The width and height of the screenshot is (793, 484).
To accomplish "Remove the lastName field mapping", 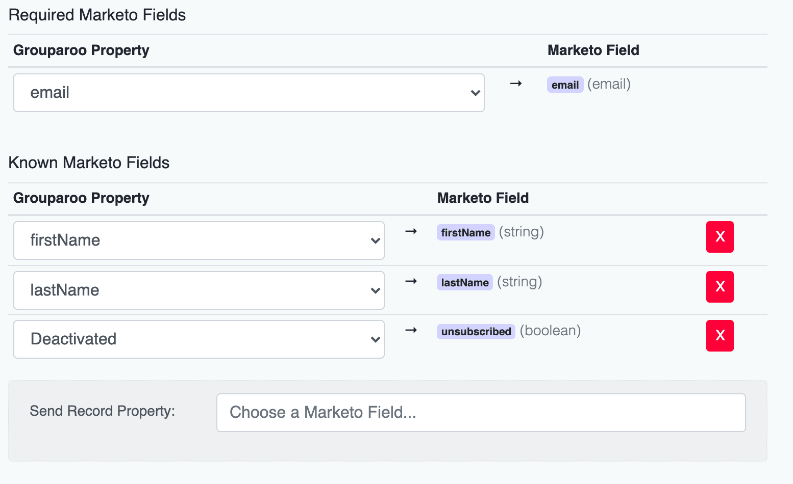I will pyautogui.click(x=720, y=287).
